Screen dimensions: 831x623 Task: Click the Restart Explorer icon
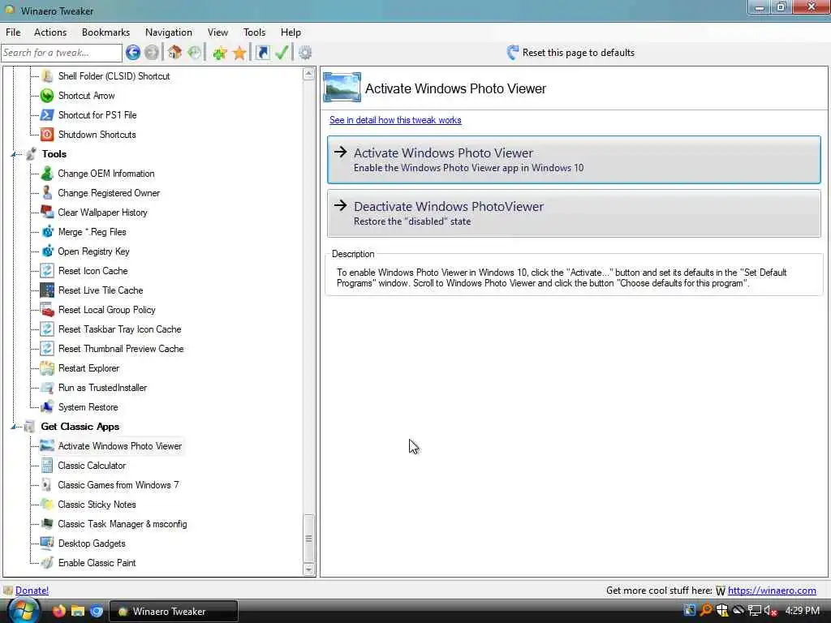tap(47, 368)
